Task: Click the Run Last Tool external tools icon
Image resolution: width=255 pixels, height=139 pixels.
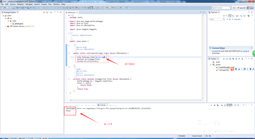Action: pos(28,8)
